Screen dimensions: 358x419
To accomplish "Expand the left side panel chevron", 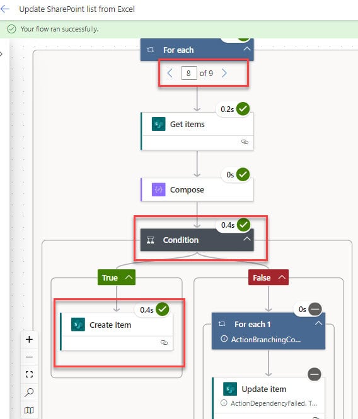I will pyautogui.click(x=1, y=54).
